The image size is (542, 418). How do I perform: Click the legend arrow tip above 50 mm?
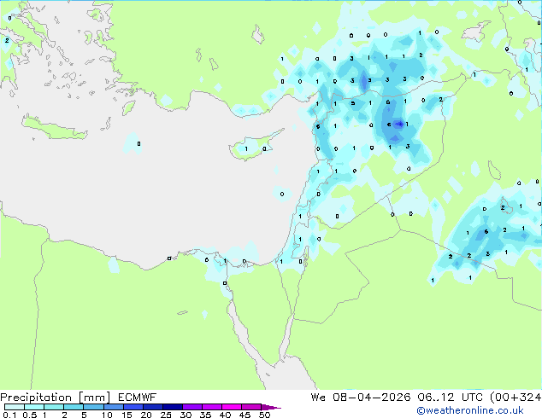pos(271,407)
